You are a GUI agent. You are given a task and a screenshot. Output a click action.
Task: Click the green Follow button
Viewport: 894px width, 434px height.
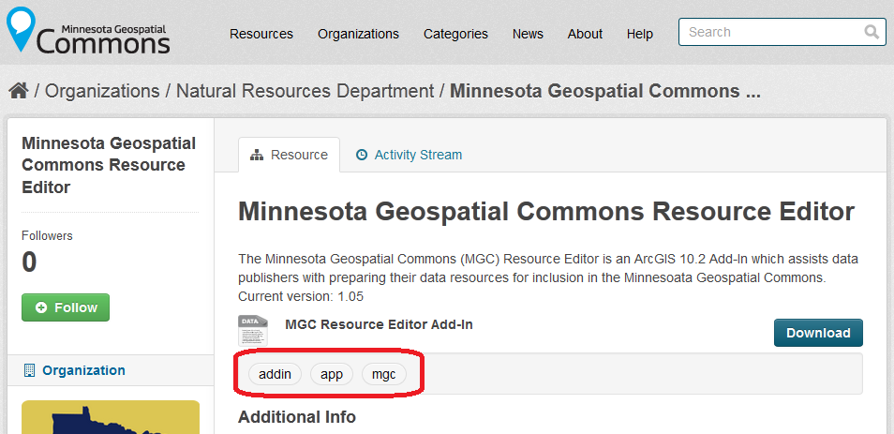66,307
